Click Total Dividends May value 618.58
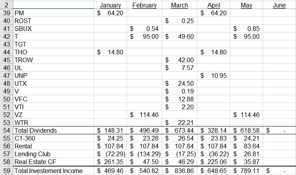 (246, 130)
